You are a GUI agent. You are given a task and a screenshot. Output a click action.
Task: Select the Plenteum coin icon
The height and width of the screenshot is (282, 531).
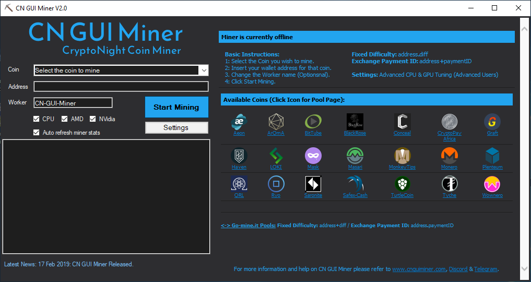(492, 156)
